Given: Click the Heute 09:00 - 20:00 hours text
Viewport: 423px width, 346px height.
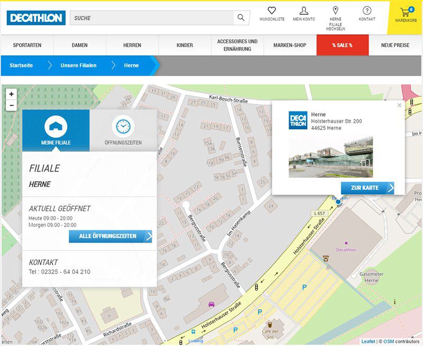Looking at the screenshot, I should tap(50, 218).
